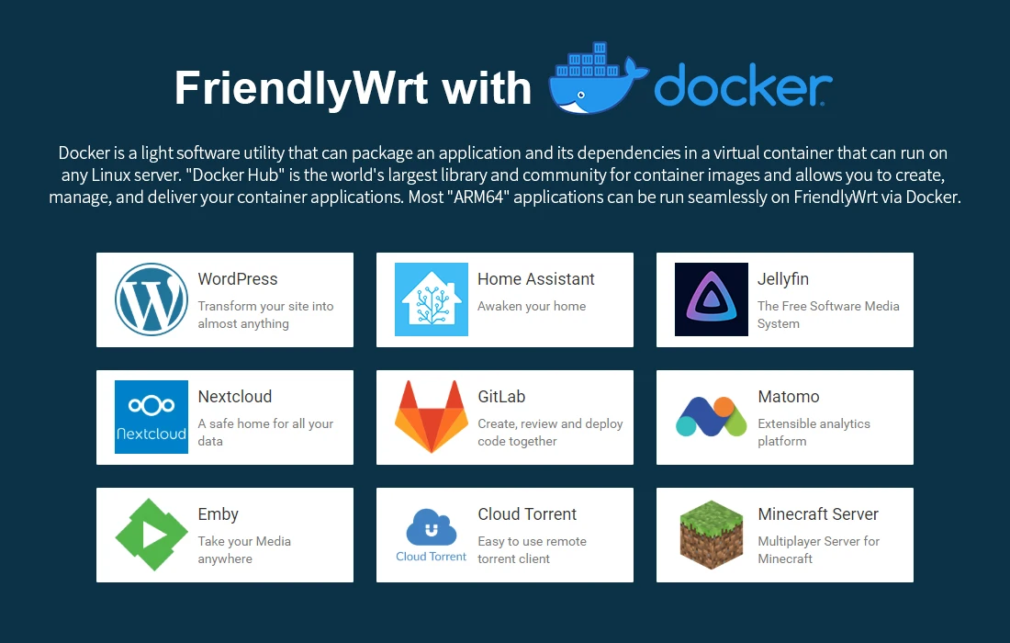Open the GitLab title text
This screenshot has width=1010, height=643.
(501, 397)
